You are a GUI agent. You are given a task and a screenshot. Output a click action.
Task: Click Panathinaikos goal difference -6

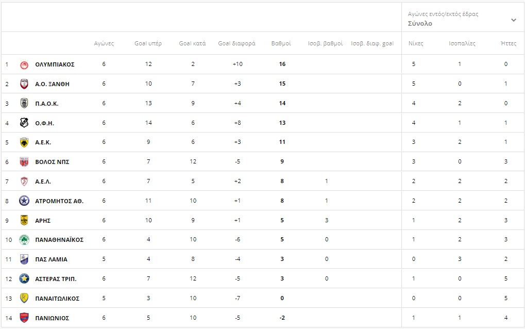click(238, 240)
